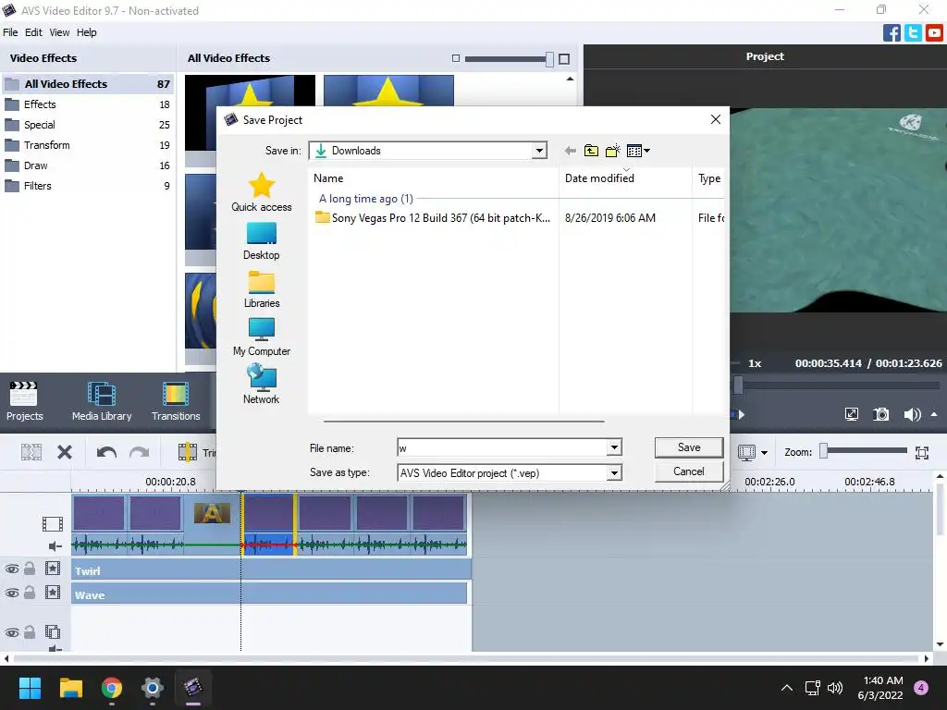Undo the last action

pyautogui.click(x=106, y=452)
